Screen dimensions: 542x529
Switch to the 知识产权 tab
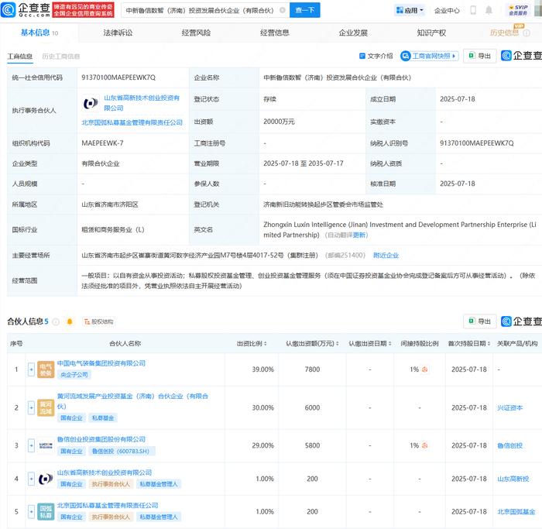pos(431,33)
